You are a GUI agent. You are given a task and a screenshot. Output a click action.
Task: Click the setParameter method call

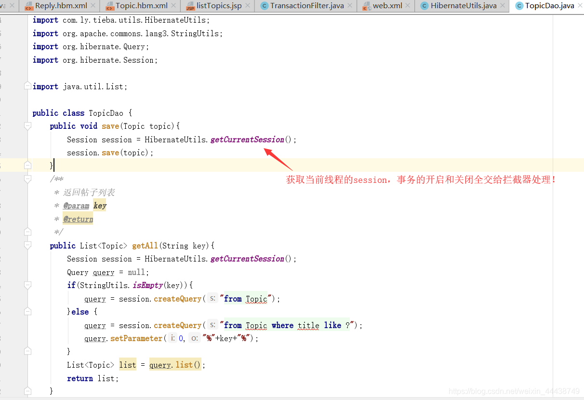136,338
